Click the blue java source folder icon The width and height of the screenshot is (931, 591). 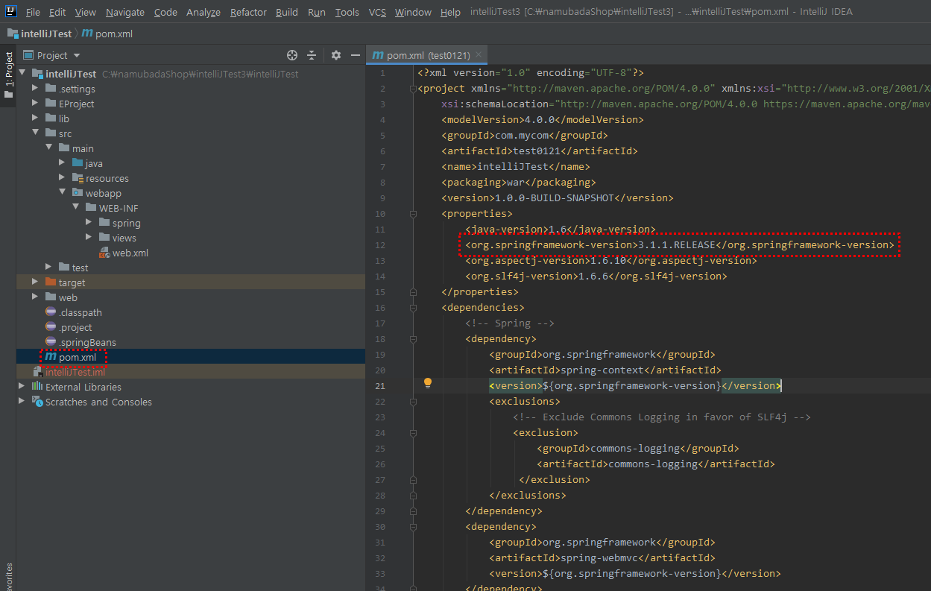pyautogui.click(x=78, y=163)
